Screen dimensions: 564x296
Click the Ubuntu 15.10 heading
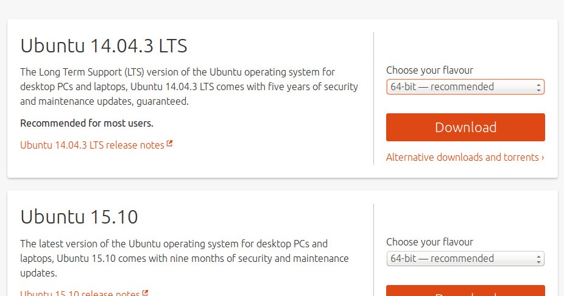79,217
